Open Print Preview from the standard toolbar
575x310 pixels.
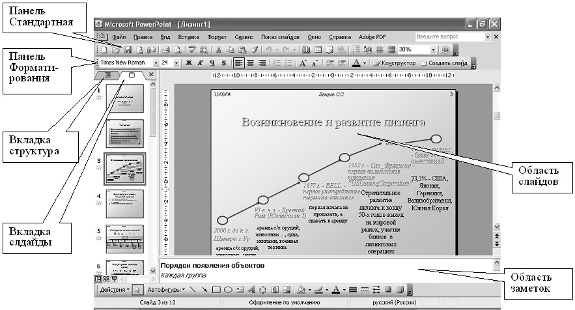178,49
